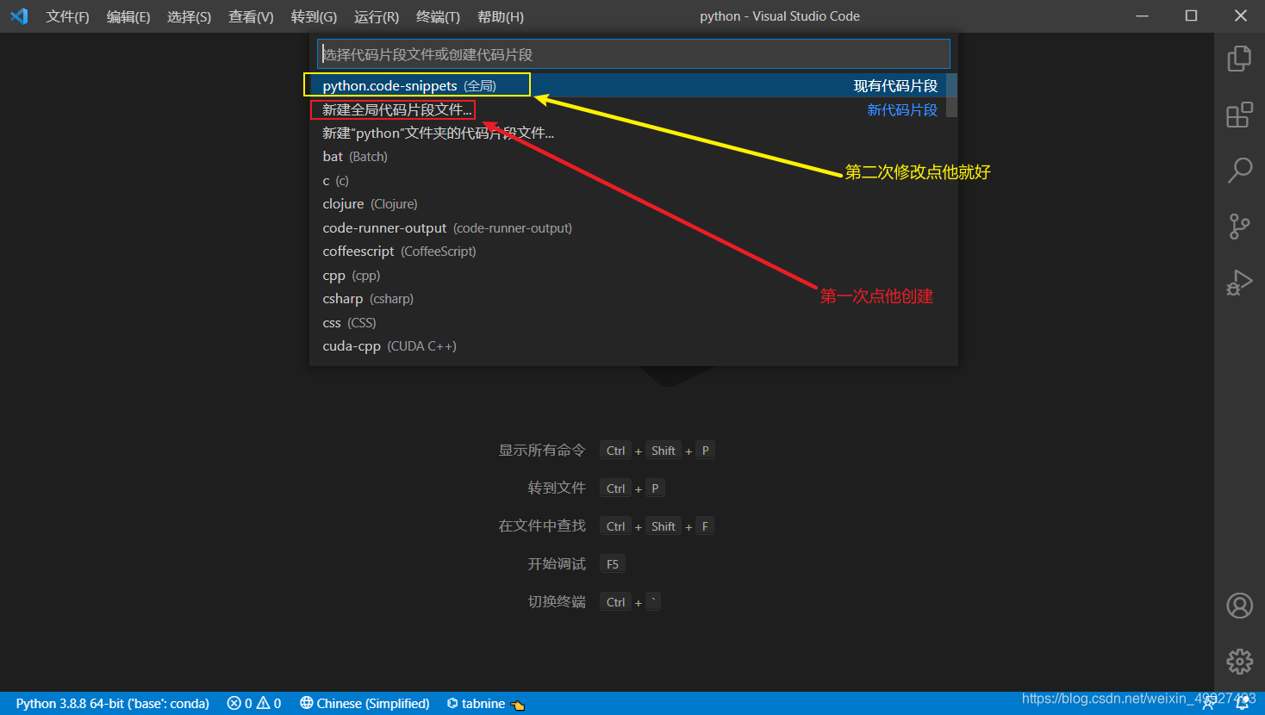Click the 转到文件 shortcut label
The width and height of the screenshot is (1265, 715).
click(x=557, y=488)
